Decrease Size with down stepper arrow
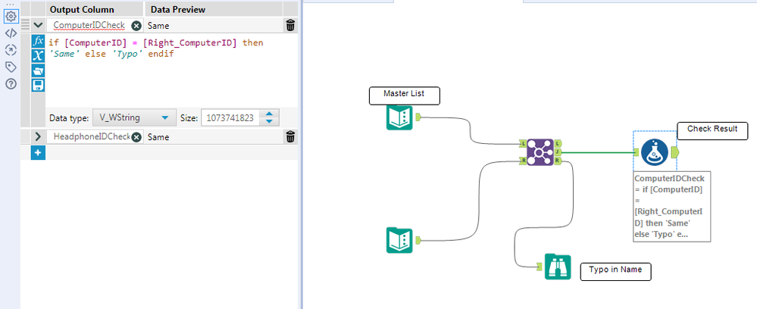Image resolution: width=757 pixels, height=309 pixels. [270, 122]
